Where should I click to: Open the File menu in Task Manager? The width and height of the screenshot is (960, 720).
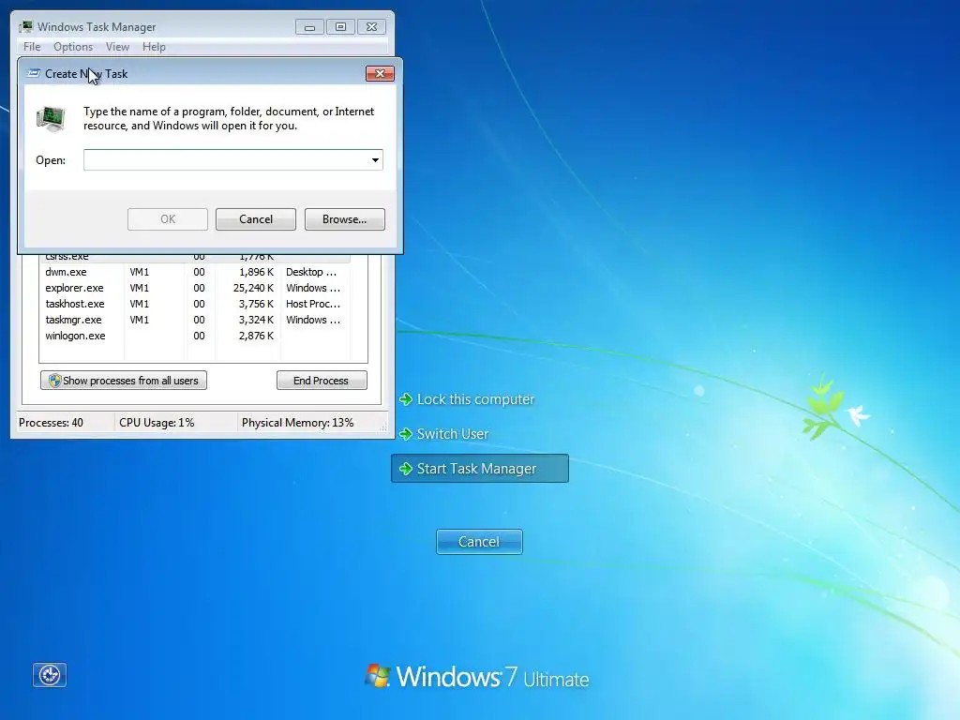[32, 47]
